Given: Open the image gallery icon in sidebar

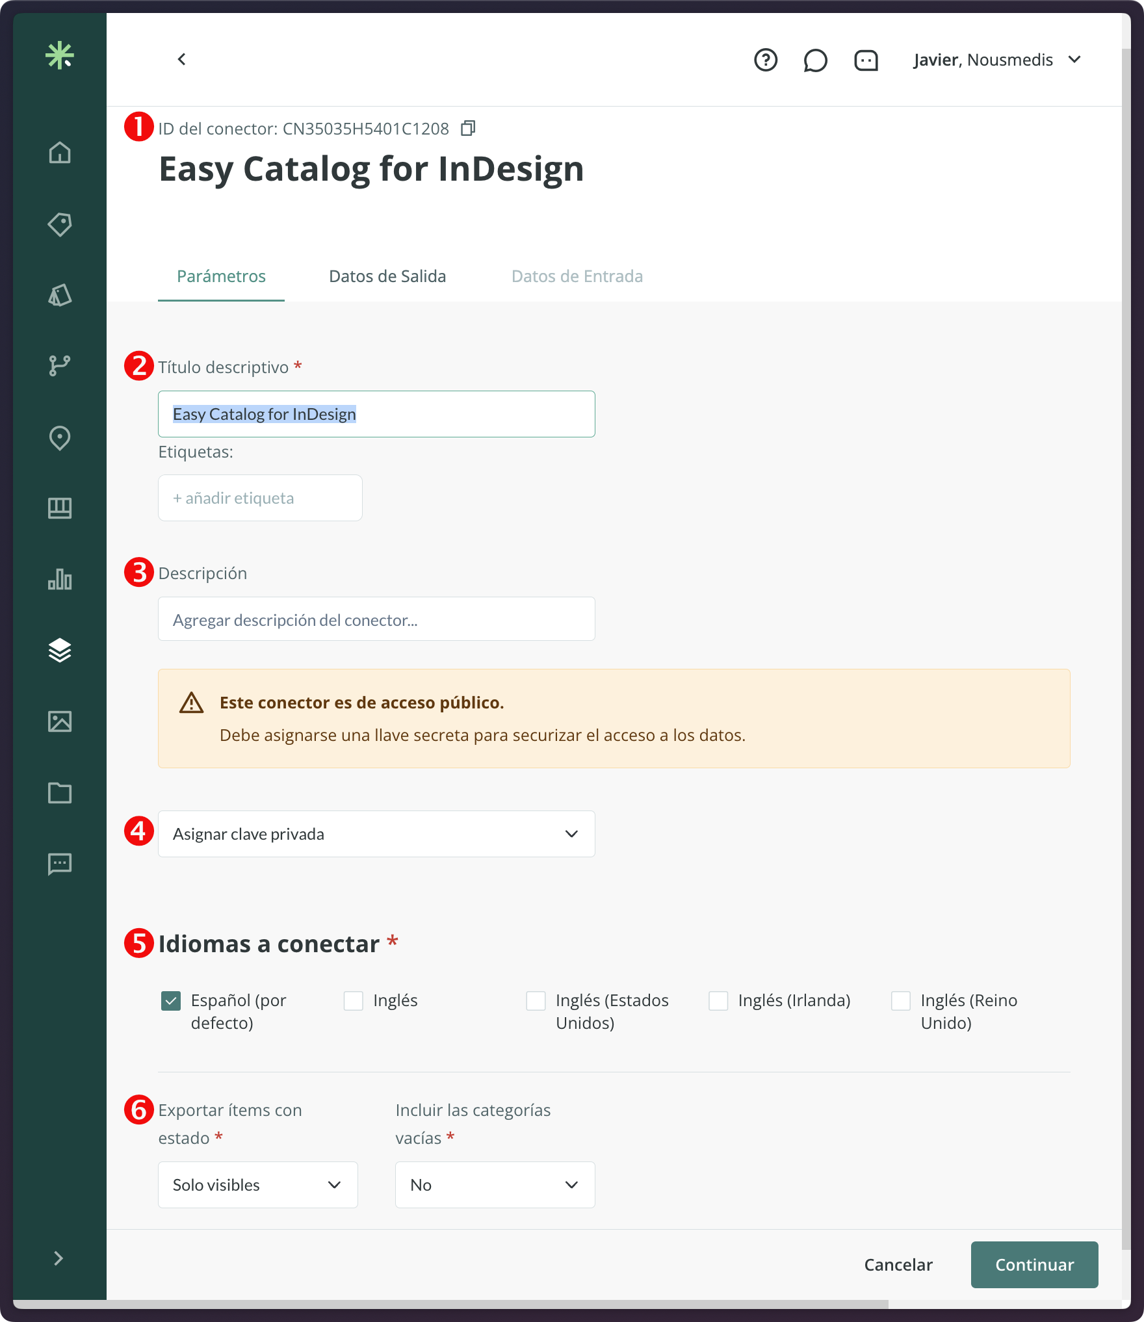Looking at the screenshot, I should point(60,721).
